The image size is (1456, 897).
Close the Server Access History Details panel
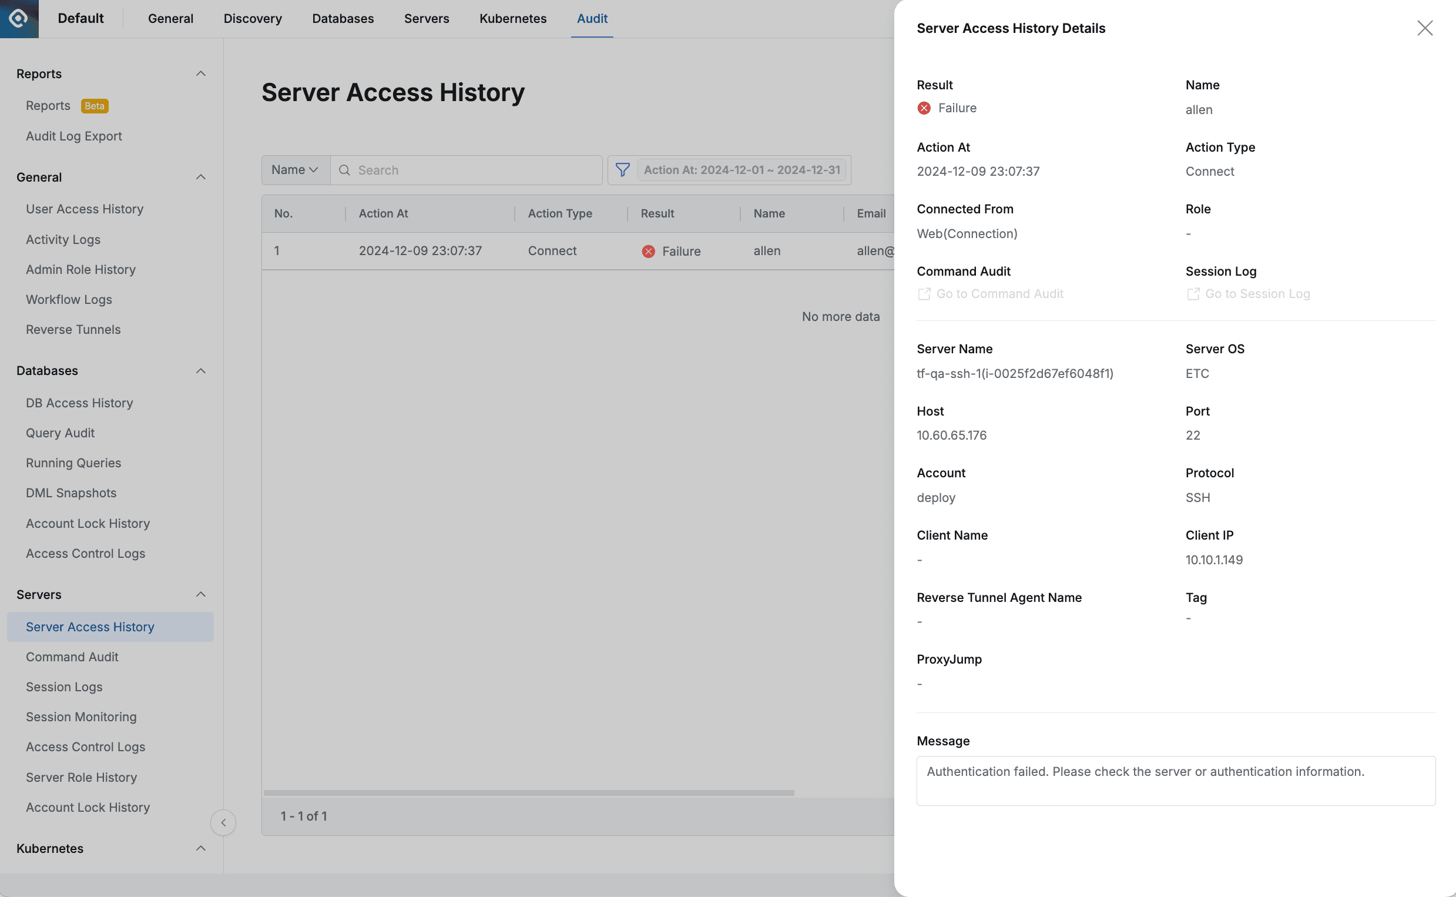click(1425, 28)
